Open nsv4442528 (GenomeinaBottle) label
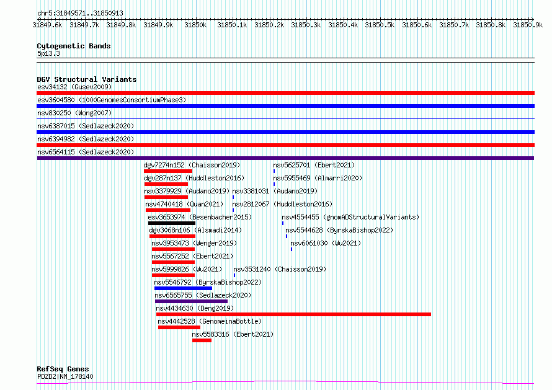Image resolution: width=552 pixels, height=390 pixels. click(210, 321)
